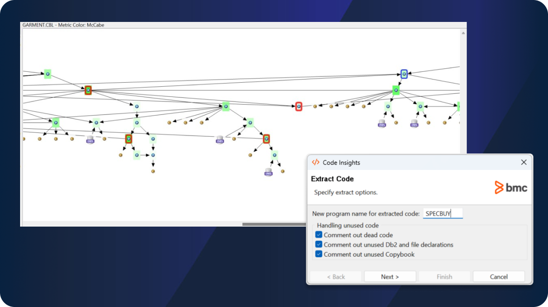548x307 pixels.
Task: Click the red-outlined node with white fill
Action: tap(299, 106)
